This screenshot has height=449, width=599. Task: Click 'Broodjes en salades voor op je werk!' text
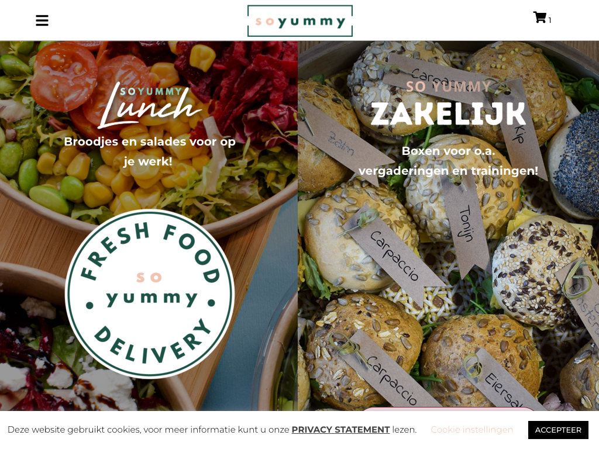click(149, 151)
